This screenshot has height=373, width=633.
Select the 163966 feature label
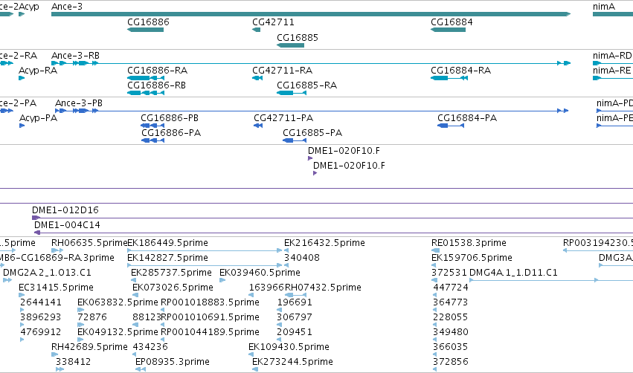point(266,288)
